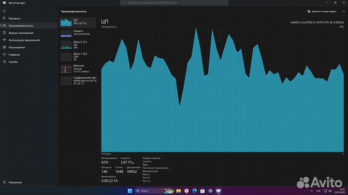Show hidden tray icons chevron

pyautogui.click(x=312, y=191)
